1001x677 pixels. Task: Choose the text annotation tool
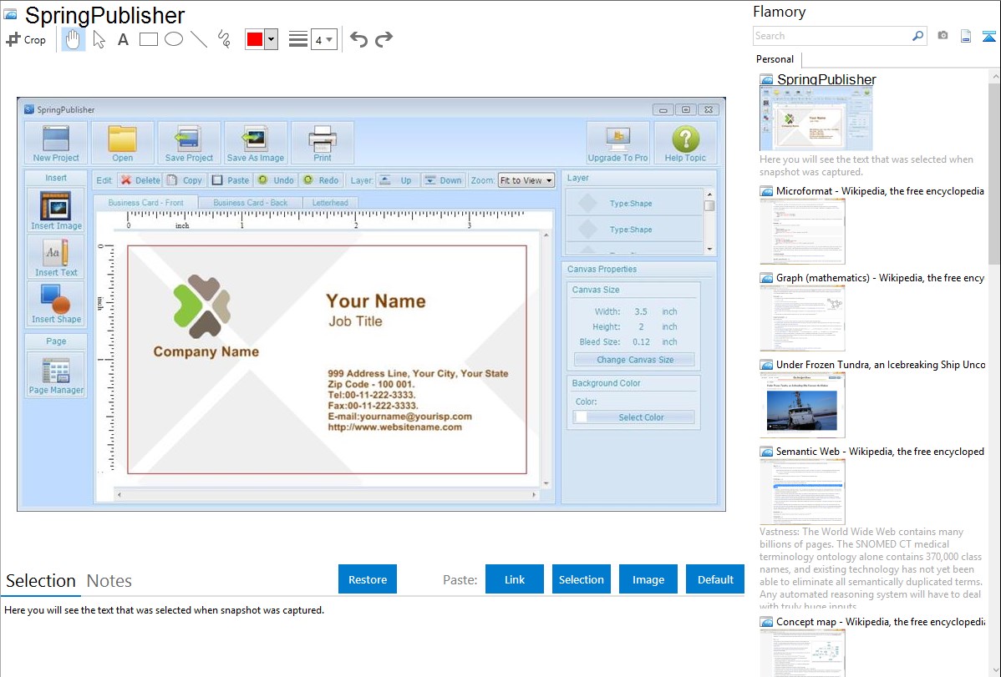pos(123,39)
